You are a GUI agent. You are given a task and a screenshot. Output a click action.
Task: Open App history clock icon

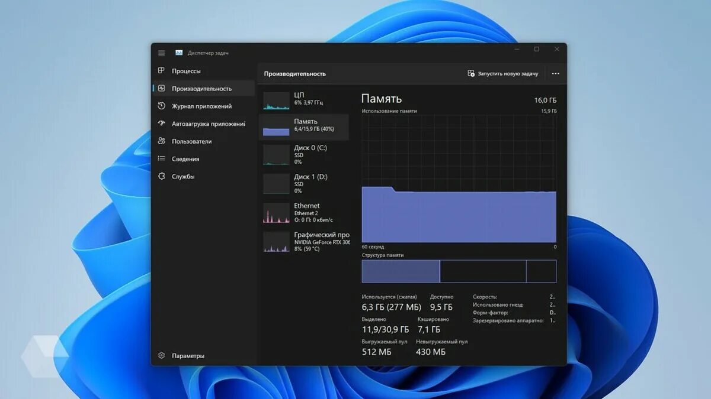pyautogui.click(x=161, y=106)
